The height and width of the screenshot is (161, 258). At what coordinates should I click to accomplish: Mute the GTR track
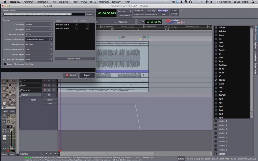(x=49, y=80)
